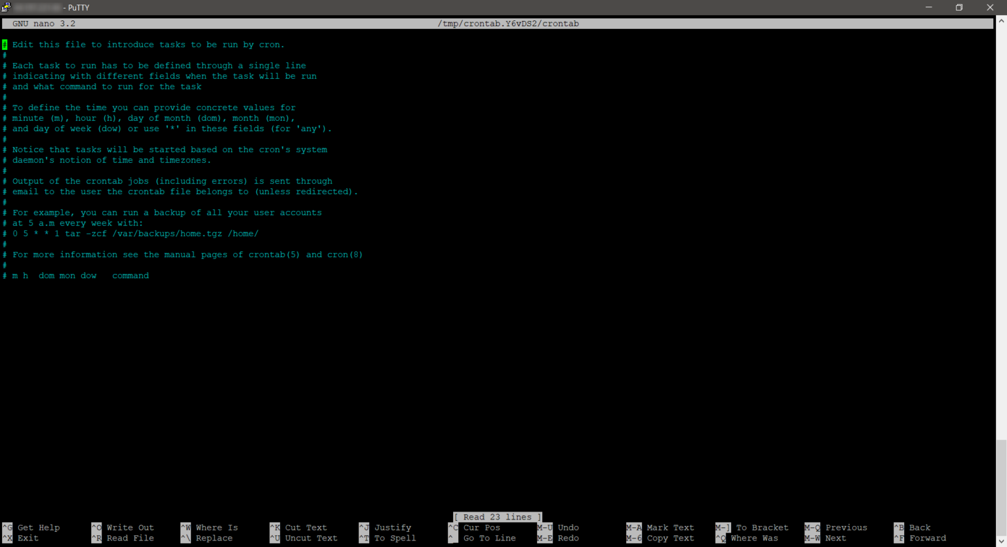The width and height of the screenshot is (1007, 547).
Task: Click Write Out to save the crontab
Action: click(x=130, y=527)
